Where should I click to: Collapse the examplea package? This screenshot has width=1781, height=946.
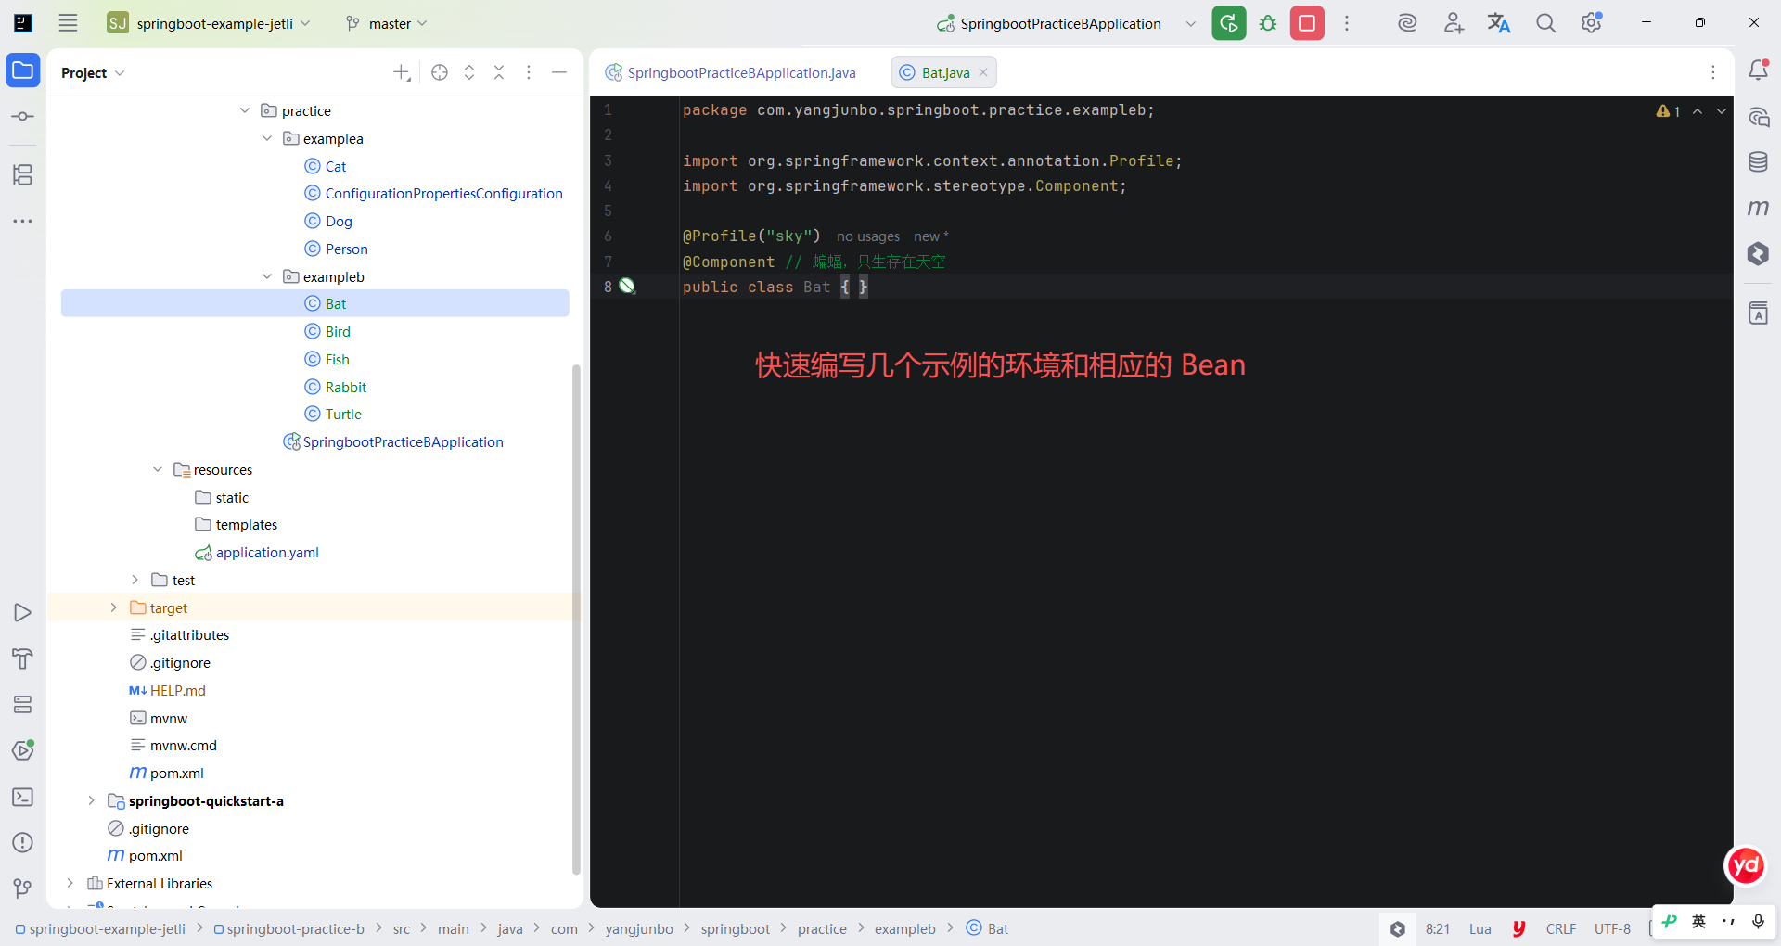coord(267,138)
